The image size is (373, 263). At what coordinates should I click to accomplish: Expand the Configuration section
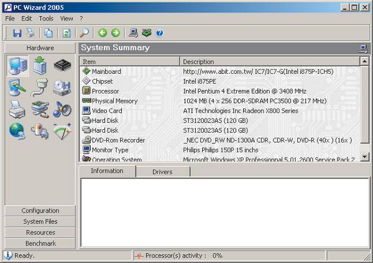pyautogui.click(x=40, y=210)
